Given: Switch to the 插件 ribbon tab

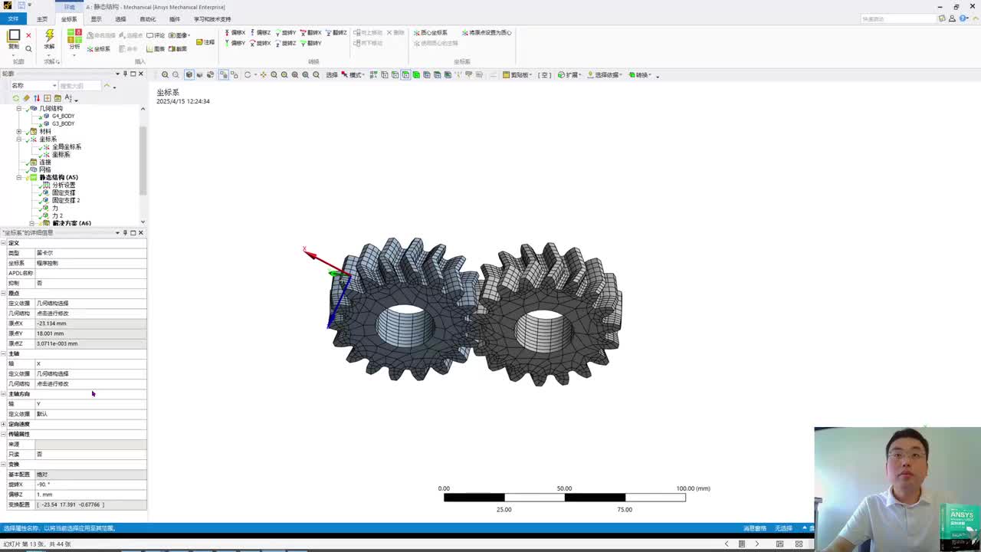Looking at the screenshot, I should [x=175, y=19].
